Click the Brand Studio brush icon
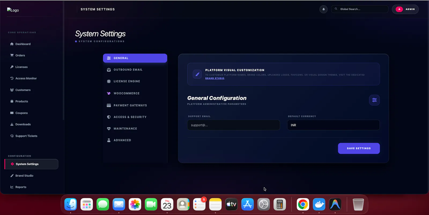 click(12, 176)
